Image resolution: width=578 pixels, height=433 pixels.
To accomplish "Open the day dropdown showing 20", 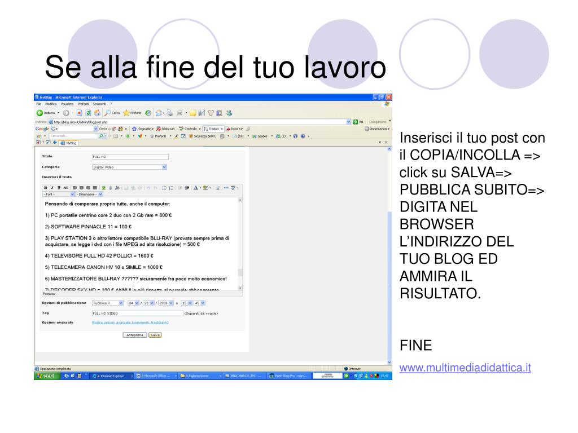I will [148, 303].
